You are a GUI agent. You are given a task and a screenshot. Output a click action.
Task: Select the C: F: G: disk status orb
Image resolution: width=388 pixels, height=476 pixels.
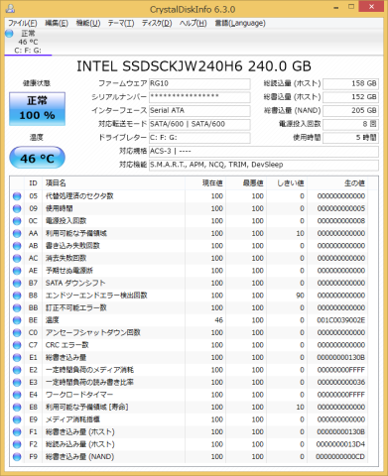[9, 34]
